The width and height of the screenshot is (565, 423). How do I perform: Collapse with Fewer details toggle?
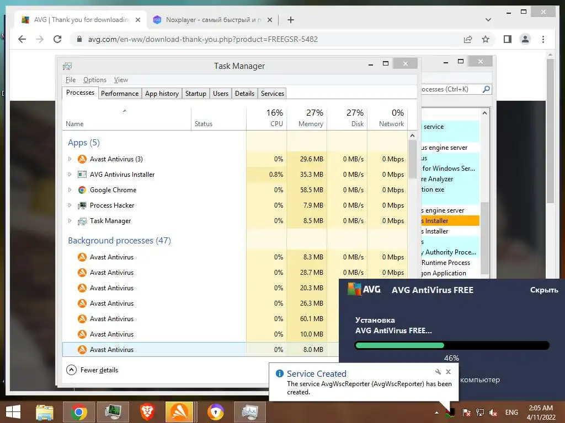point(92,370)
